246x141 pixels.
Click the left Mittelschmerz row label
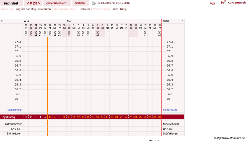[x=14, y=124]
